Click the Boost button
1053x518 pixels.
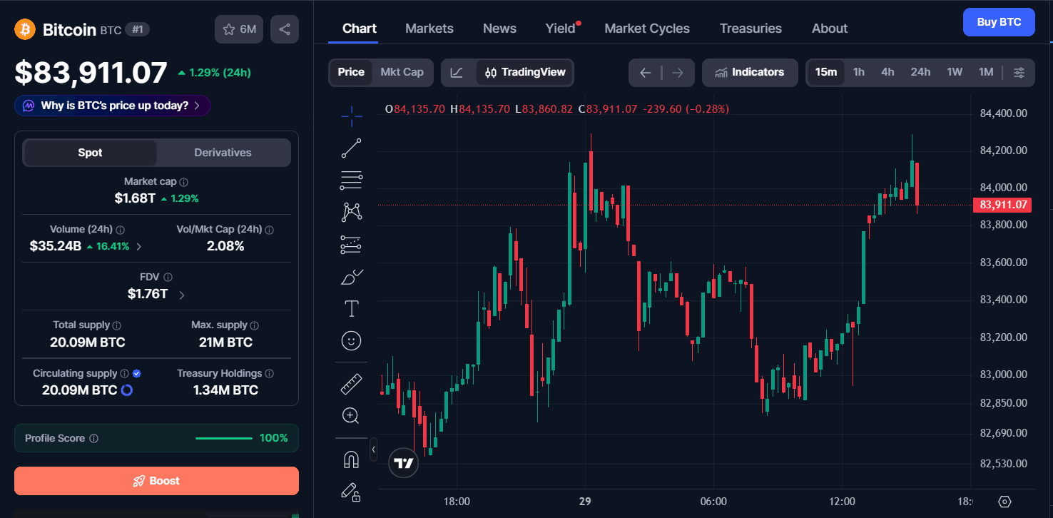coord(156,481)
